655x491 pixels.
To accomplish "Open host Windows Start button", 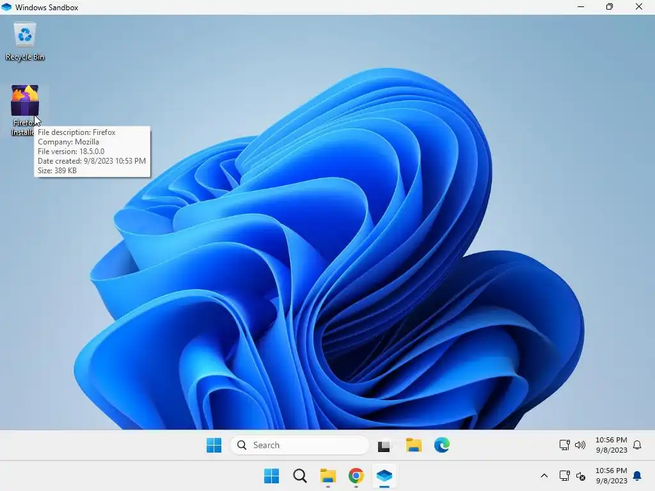I will 271,476.
